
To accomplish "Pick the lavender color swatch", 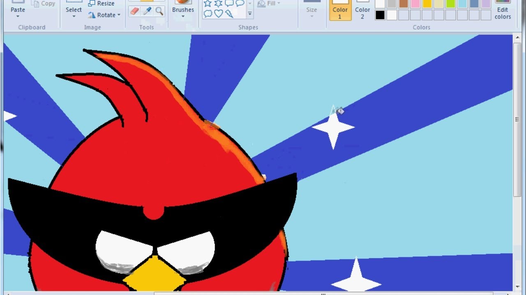I will click(486, 4).
